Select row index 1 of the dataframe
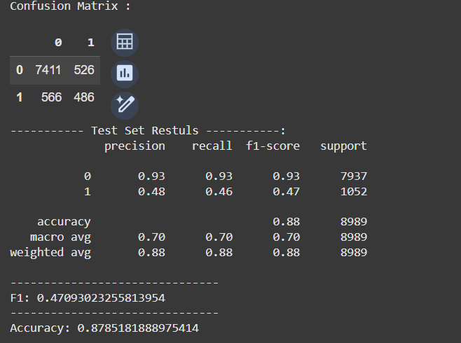Image resolution: width=461 pixels, height=343 pixels. tap(19, 97)
